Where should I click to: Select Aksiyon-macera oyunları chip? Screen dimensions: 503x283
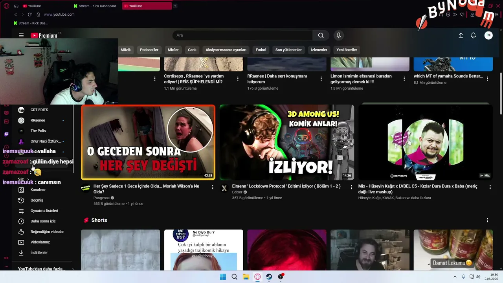pyautogui.click(x=226, y=50)
